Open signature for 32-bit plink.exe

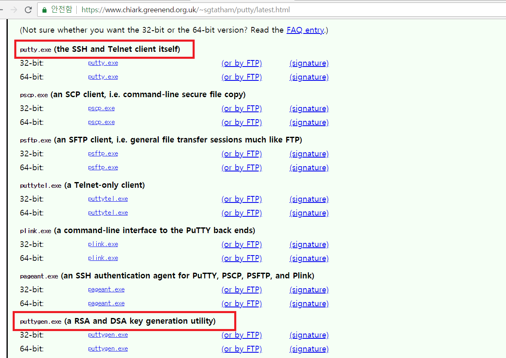[x=309, y=245]
